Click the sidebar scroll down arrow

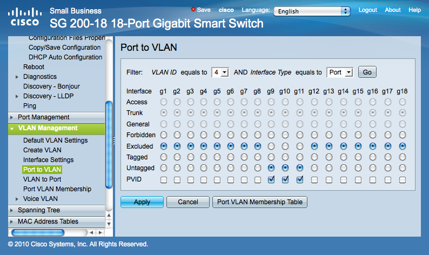(109, 224)
